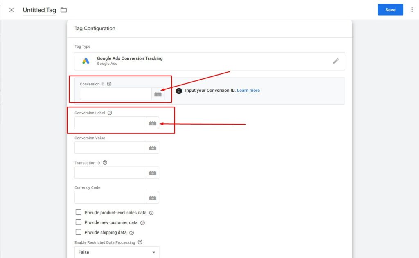Click into the Conversion ID text field

pyautogui.click(x=115, y=94)
